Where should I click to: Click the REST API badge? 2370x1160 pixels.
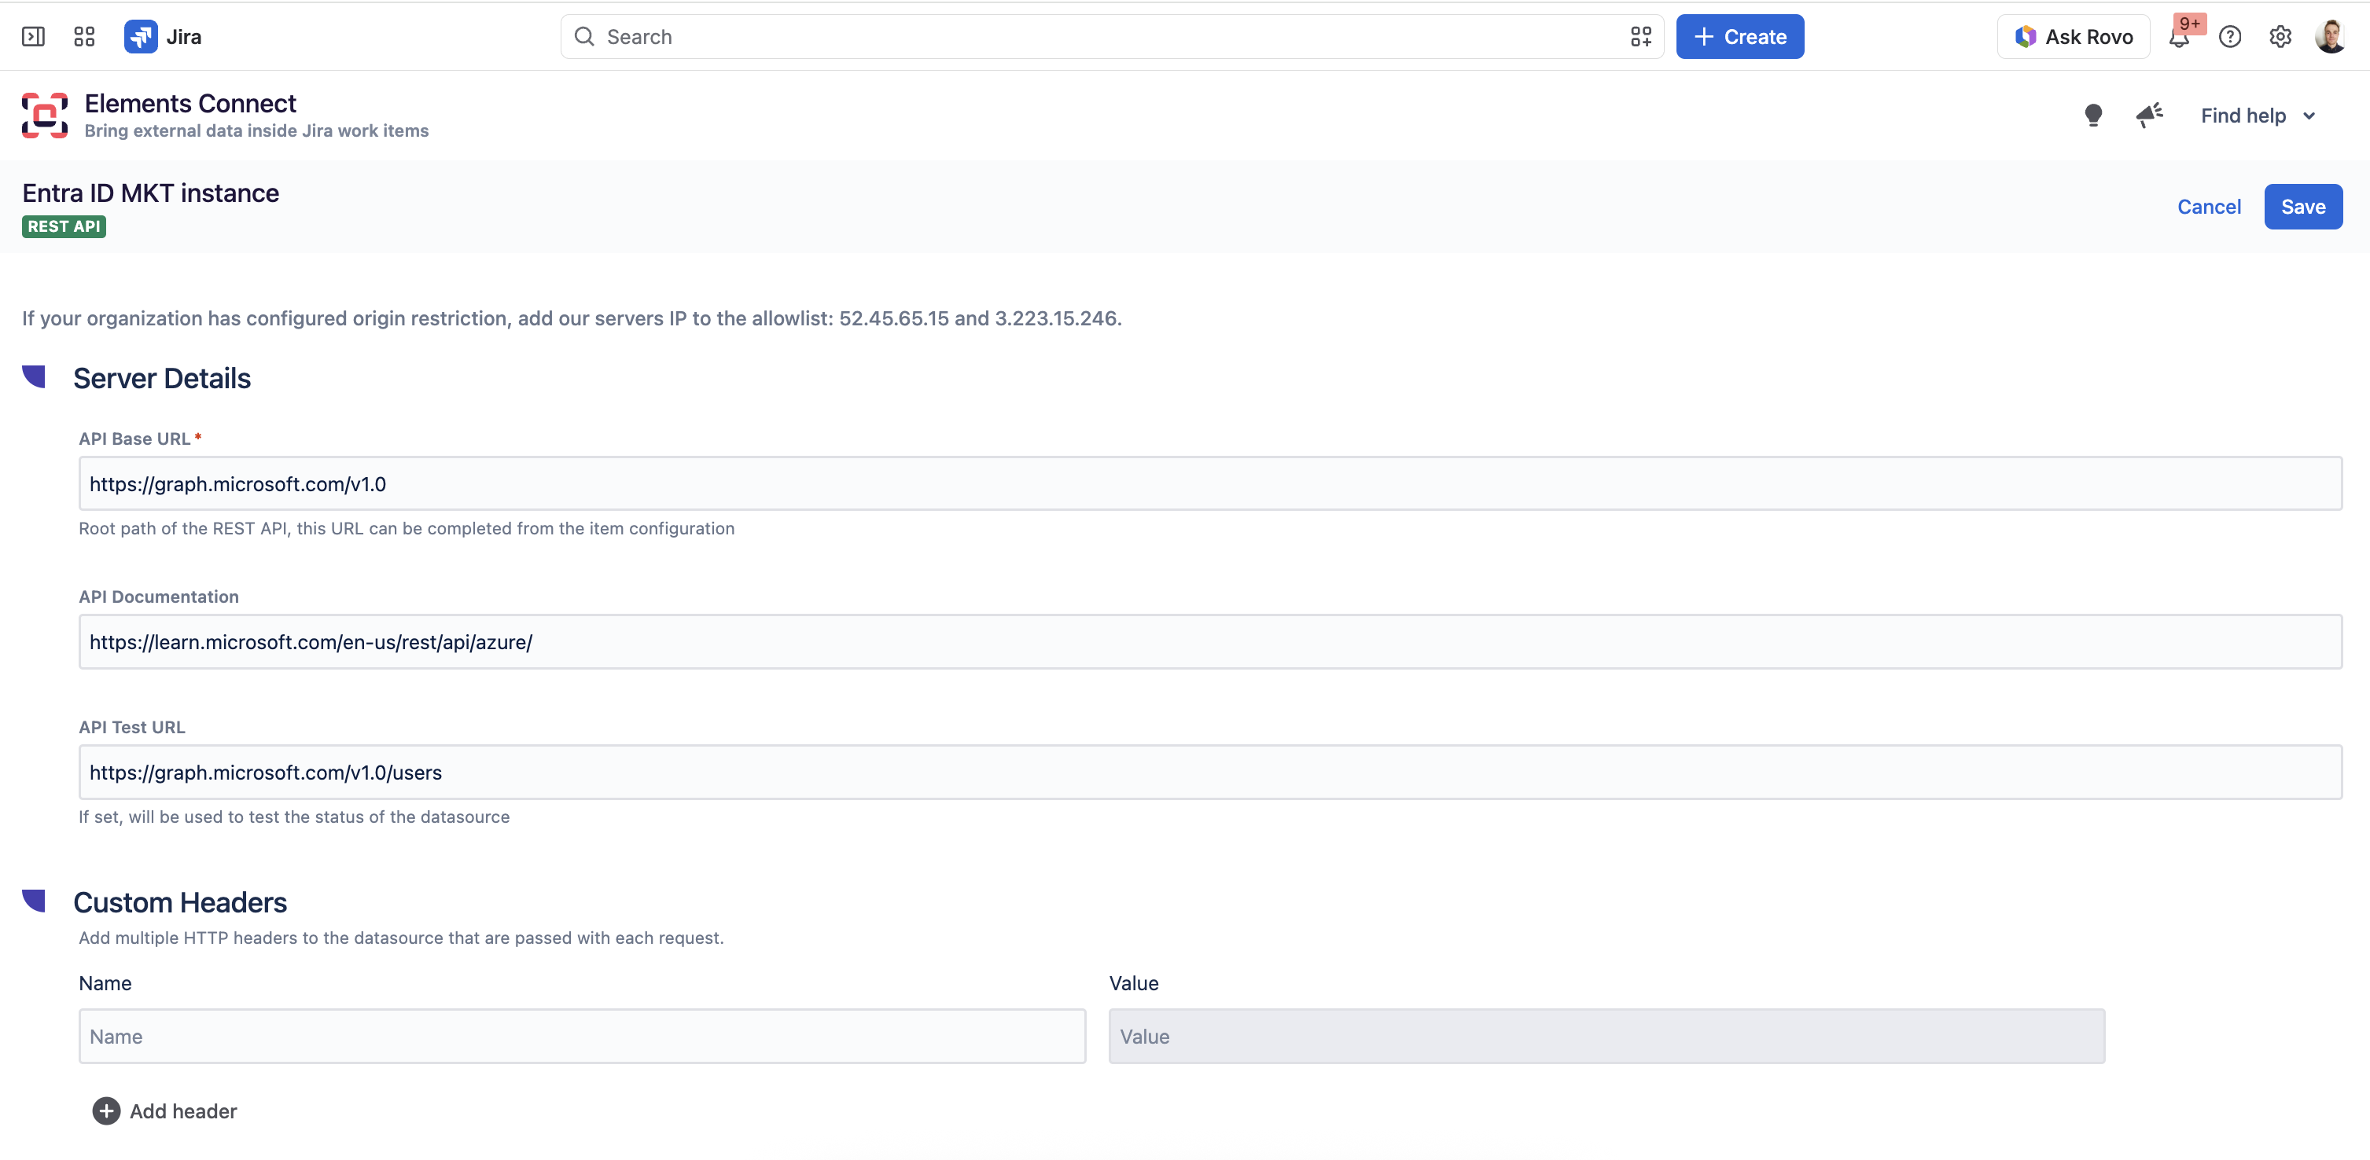pos(64,226)
